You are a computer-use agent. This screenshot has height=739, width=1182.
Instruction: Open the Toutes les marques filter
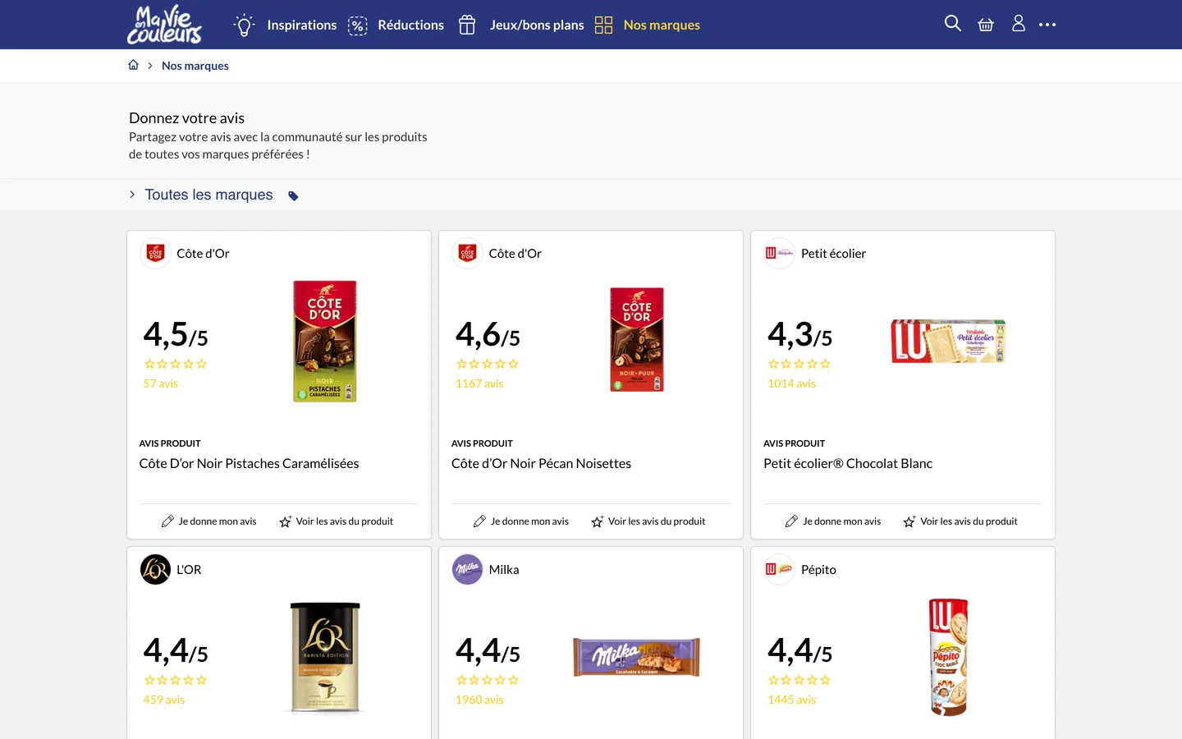(208, 195)
